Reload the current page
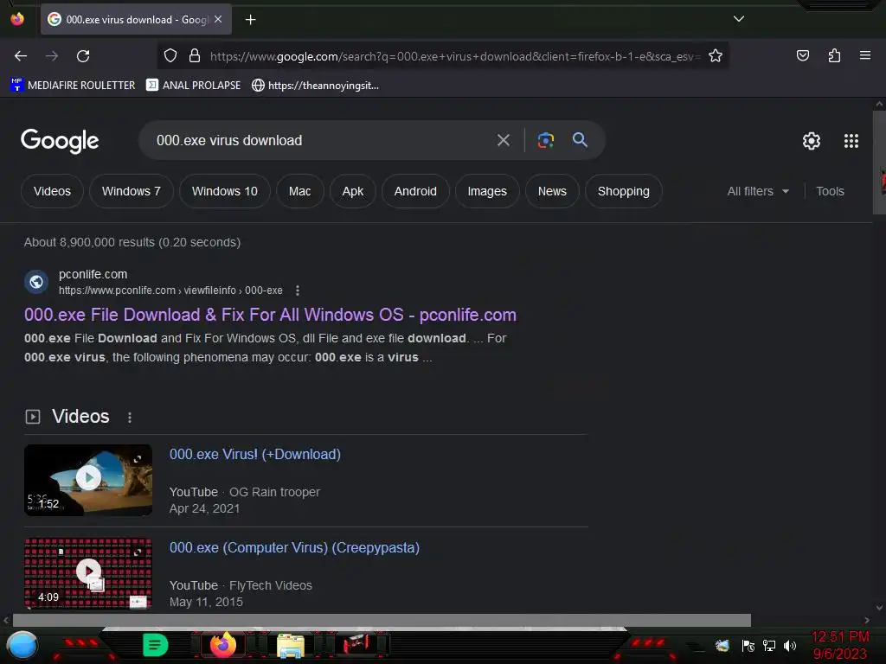886x664 pixels. (x=83, y=56)
